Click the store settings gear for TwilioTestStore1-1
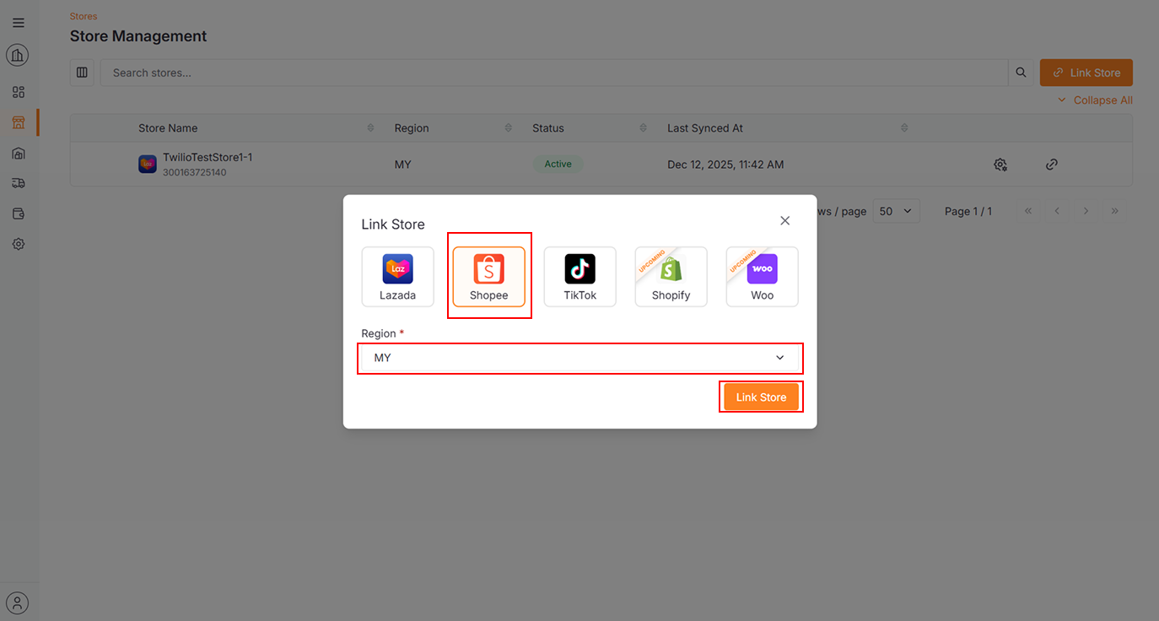Viewport: 1159px width, 621px height. (x=1000, y=164)
